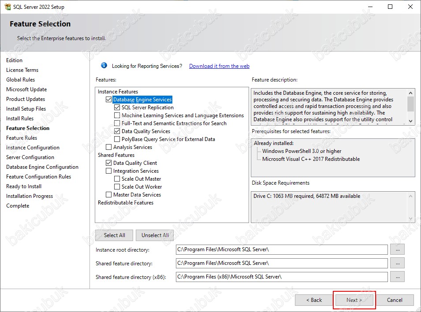This screenshot has height=312, width=421.
Task: Click the Shared feature directory path field
Action: pyautogui.click(x=282, y=263)
